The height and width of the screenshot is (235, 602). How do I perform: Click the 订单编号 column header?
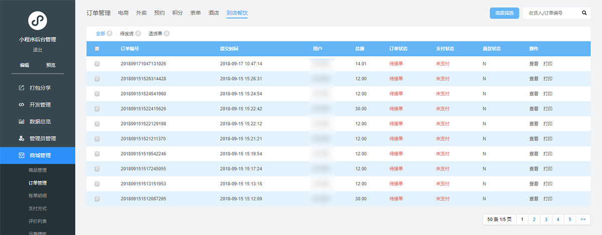130,49
